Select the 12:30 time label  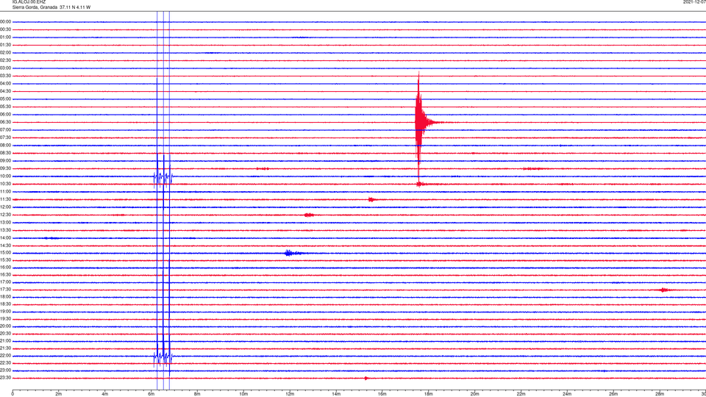(6, 215)
